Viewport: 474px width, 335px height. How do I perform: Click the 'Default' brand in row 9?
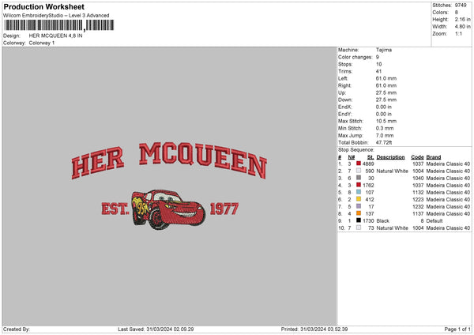coord(434,221)
